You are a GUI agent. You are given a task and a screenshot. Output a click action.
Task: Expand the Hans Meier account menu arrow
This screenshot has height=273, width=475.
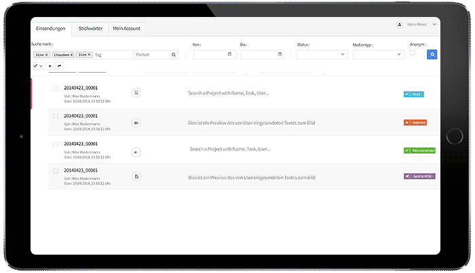[434, 24]
